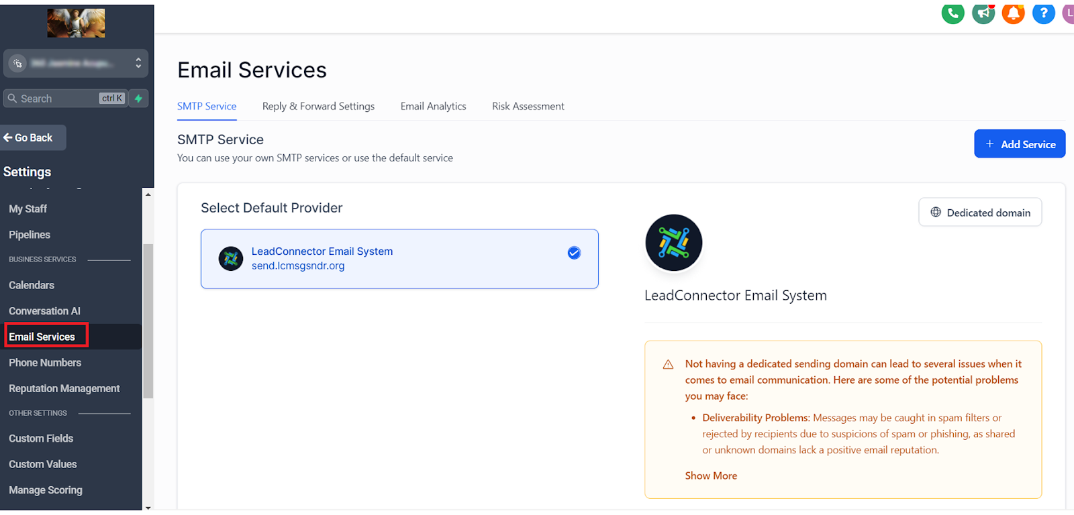Expand the sub-account switcher arrows
The image size is (1074, 515).
pyautogui.click(x=138, y=63)
